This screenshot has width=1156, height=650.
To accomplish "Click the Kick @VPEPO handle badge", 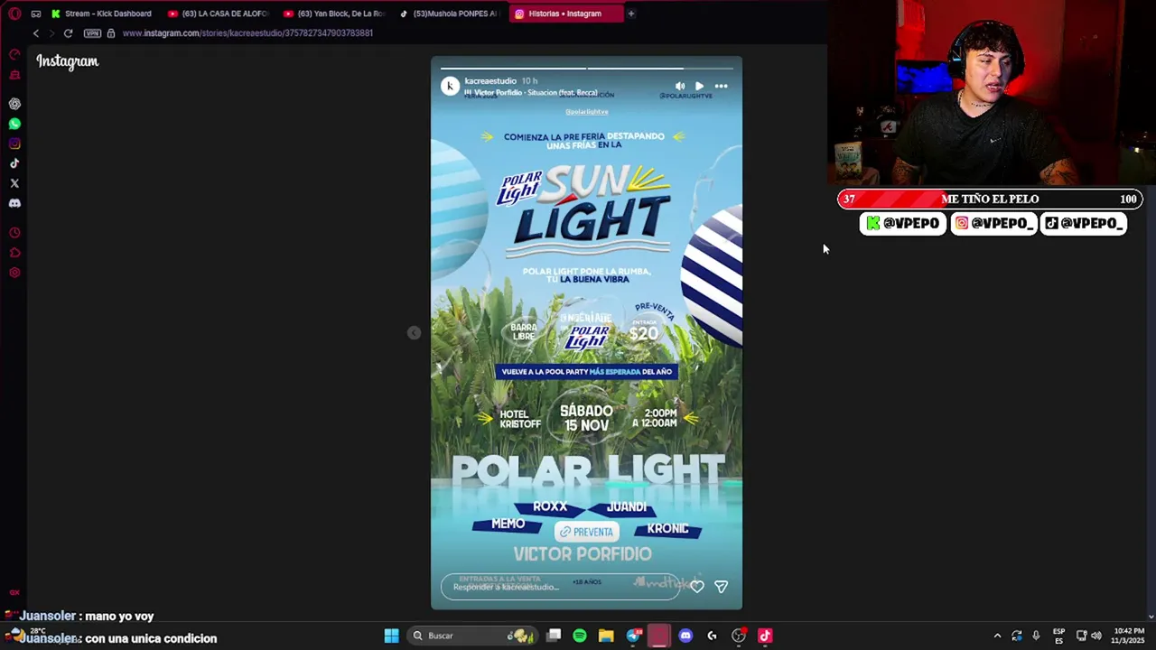I will tap(903, 223).
